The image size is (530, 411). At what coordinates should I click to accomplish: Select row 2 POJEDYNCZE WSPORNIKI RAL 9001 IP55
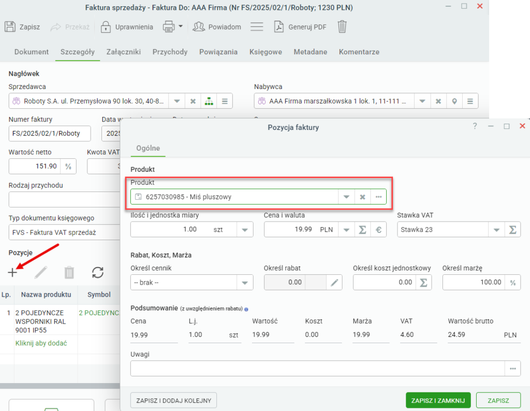coord(60,321)
